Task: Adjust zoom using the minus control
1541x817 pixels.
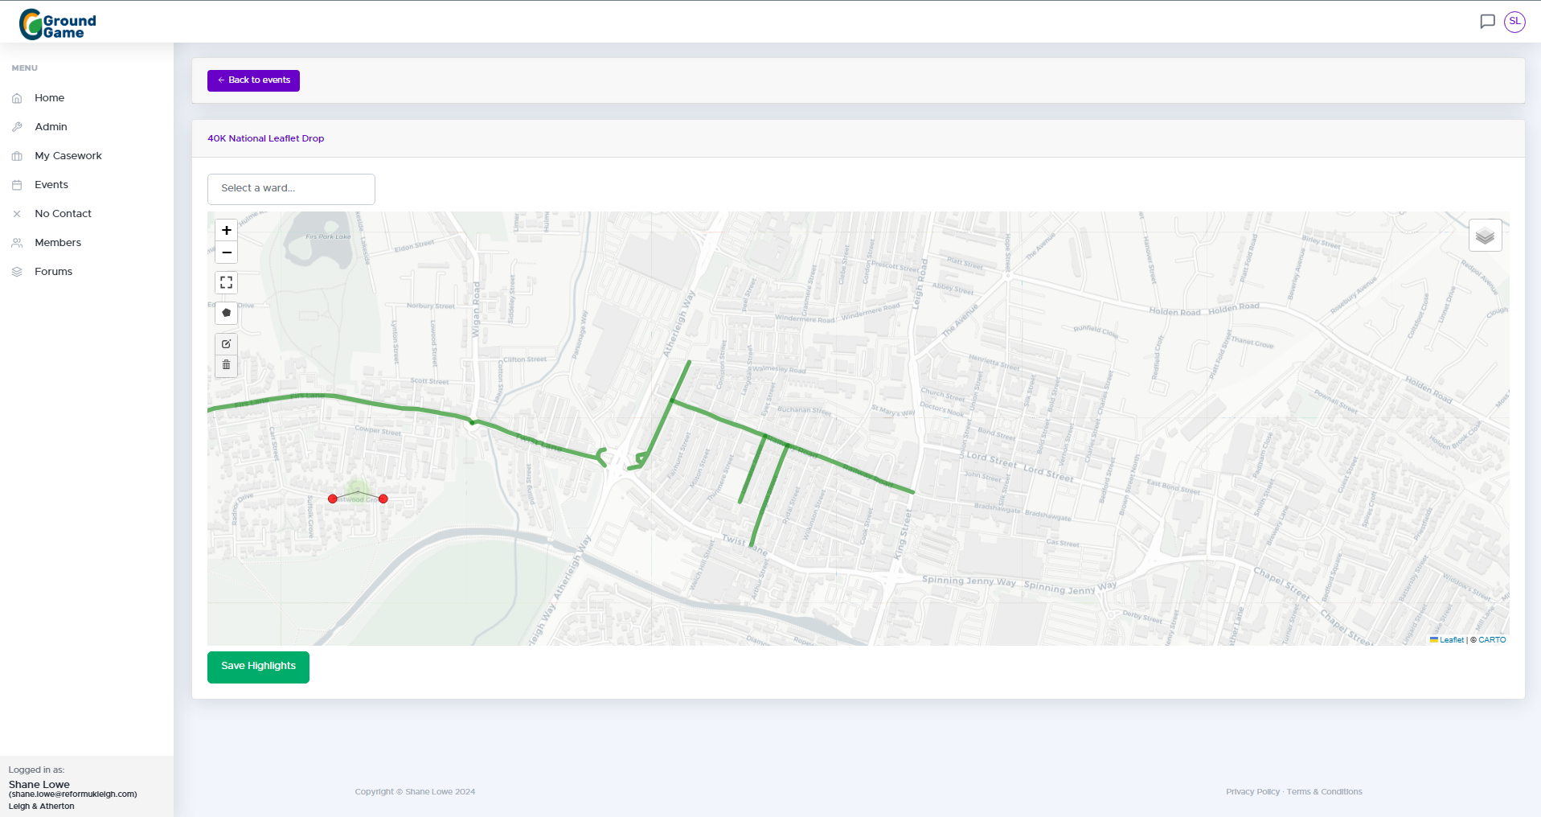Action: (226, 252)
